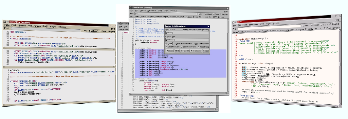Open window menu icon of GifMeter.java window

point(130,7)
